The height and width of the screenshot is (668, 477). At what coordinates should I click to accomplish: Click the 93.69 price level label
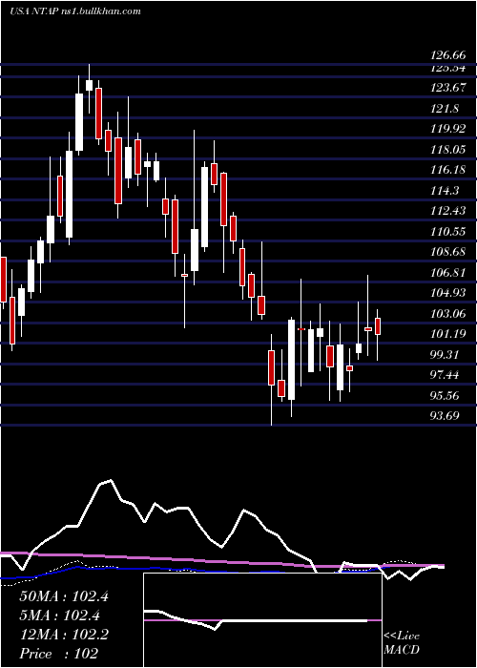click(x=446, y=415)
